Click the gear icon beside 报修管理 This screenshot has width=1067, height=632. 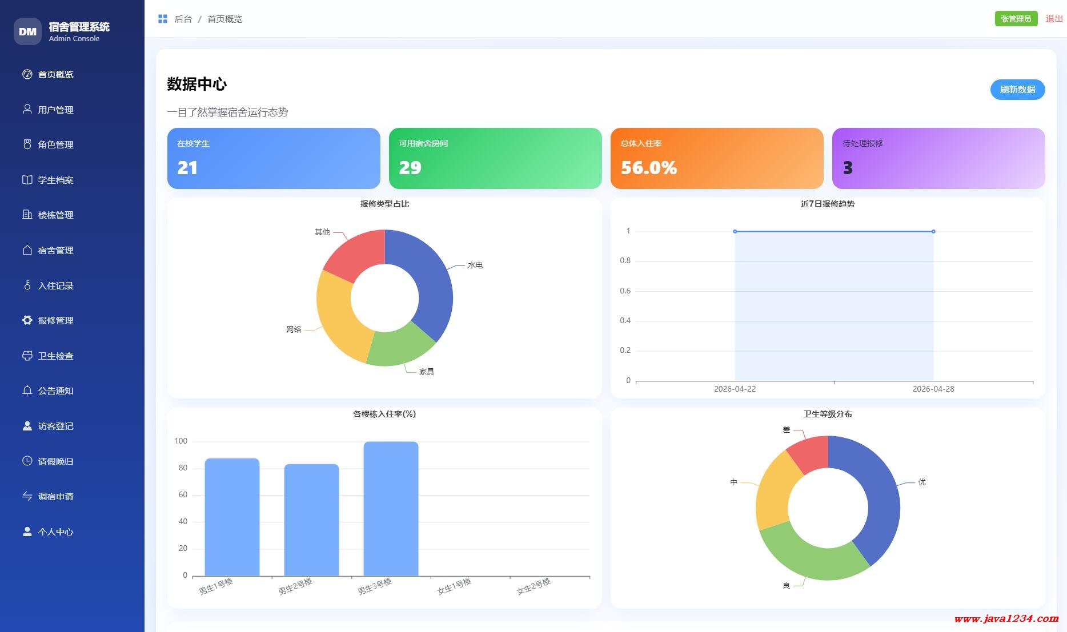pyautogui.click(x=27, y=320)
